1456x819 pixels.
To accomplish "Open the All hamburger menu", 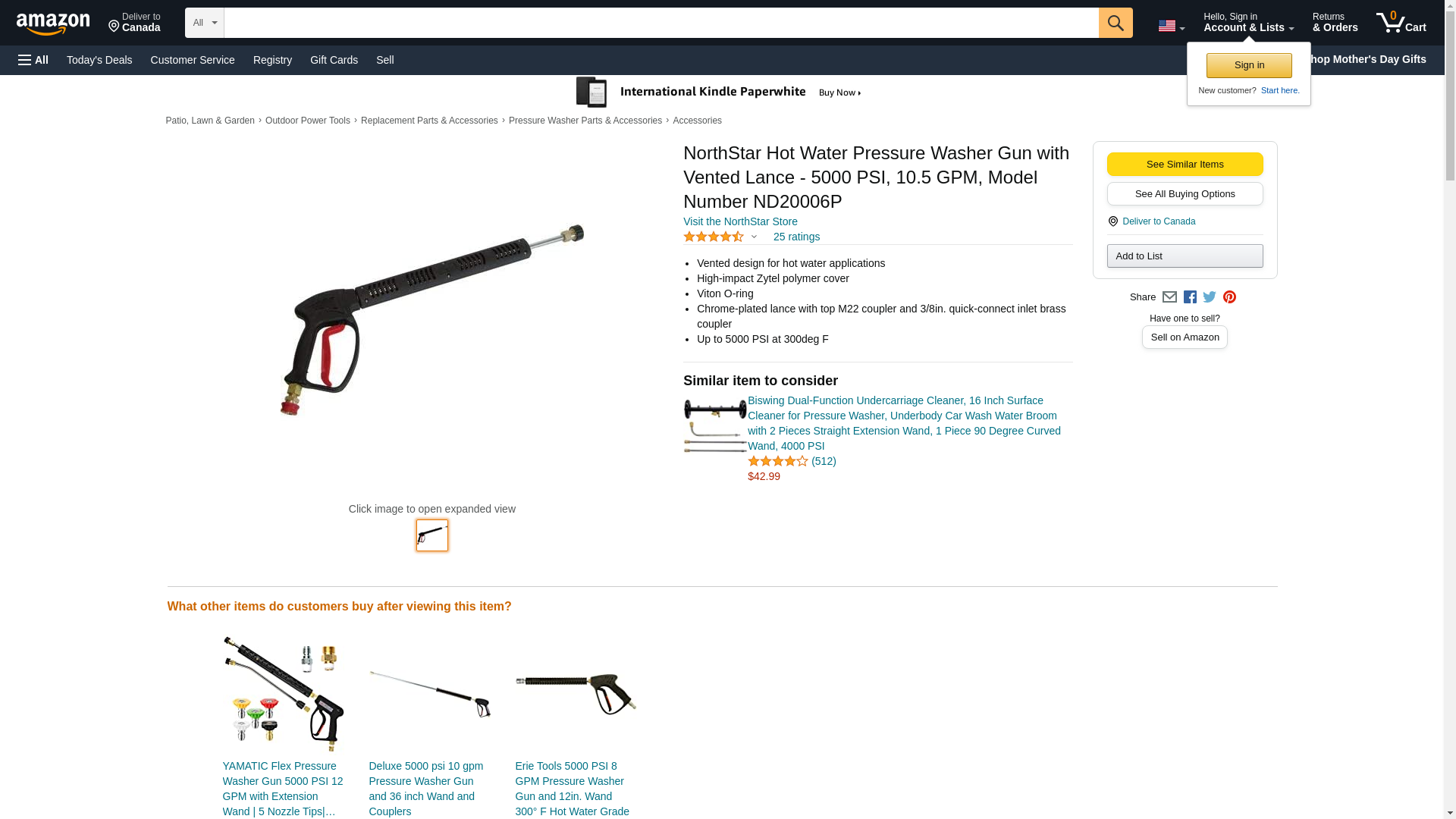I will click(x=33, y=60).
